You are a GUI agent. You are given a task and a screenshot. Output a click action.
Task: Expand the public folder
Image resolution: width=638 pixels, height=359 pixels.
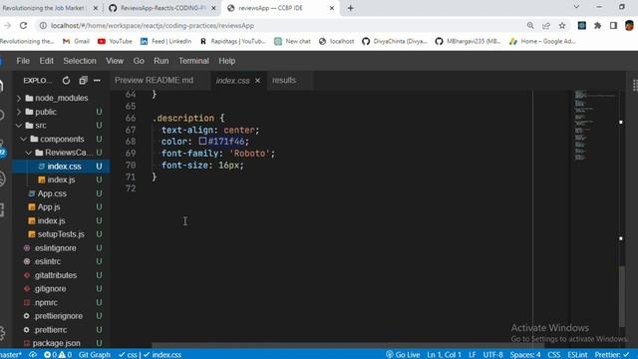(19, 112)
